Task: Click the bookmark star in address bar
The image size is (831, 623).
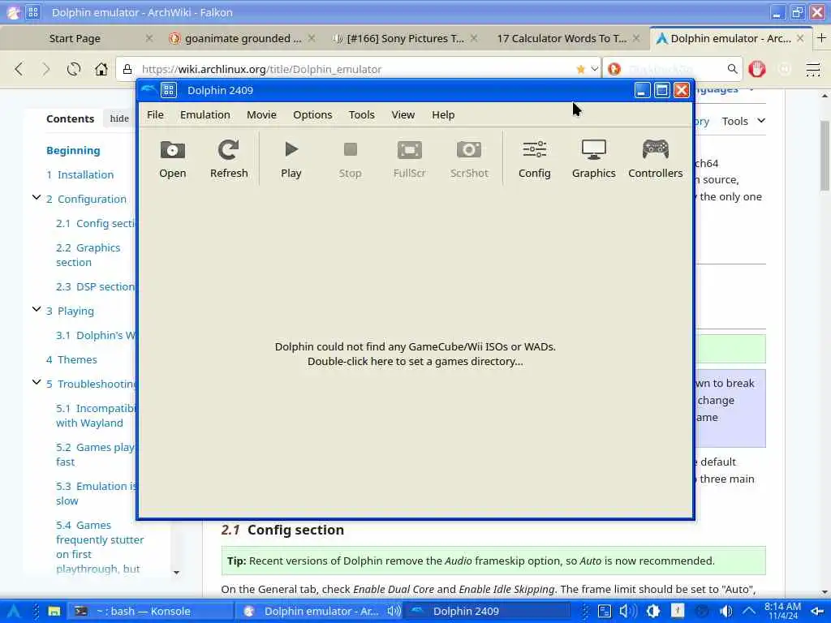Action: 580,69
